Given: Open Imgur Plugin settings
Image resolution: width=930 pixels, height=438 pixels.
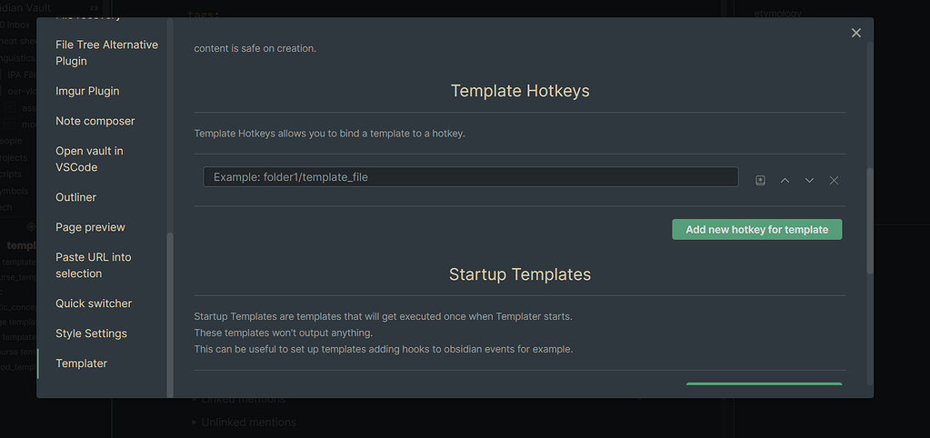Looking at the screenshot, I should point(87,91).
